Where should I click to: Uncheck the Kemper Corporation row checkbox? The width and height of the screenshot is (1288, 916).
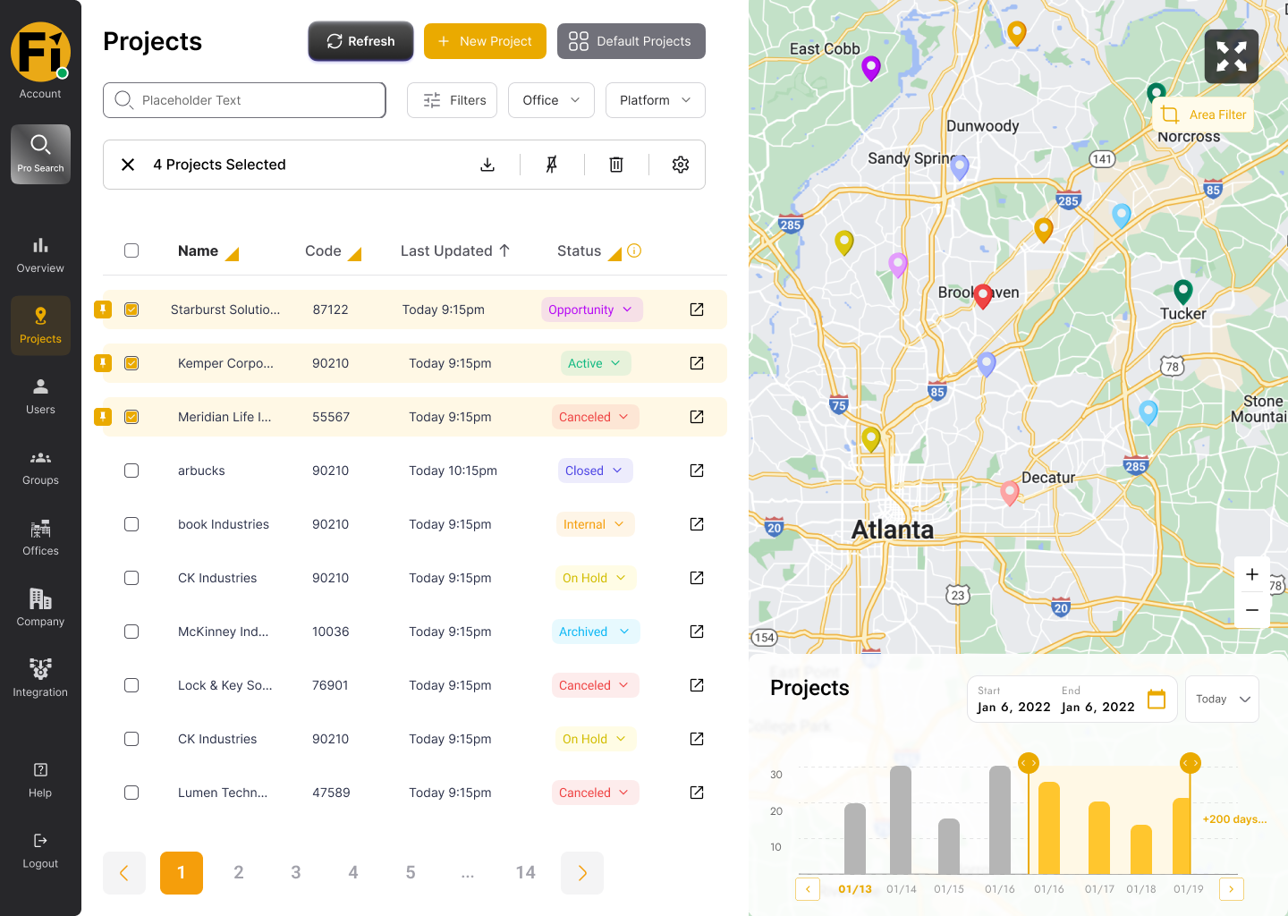point(131,363)
